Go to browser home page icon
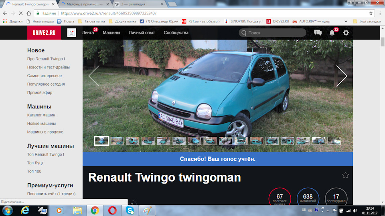 tap(29, 13)
